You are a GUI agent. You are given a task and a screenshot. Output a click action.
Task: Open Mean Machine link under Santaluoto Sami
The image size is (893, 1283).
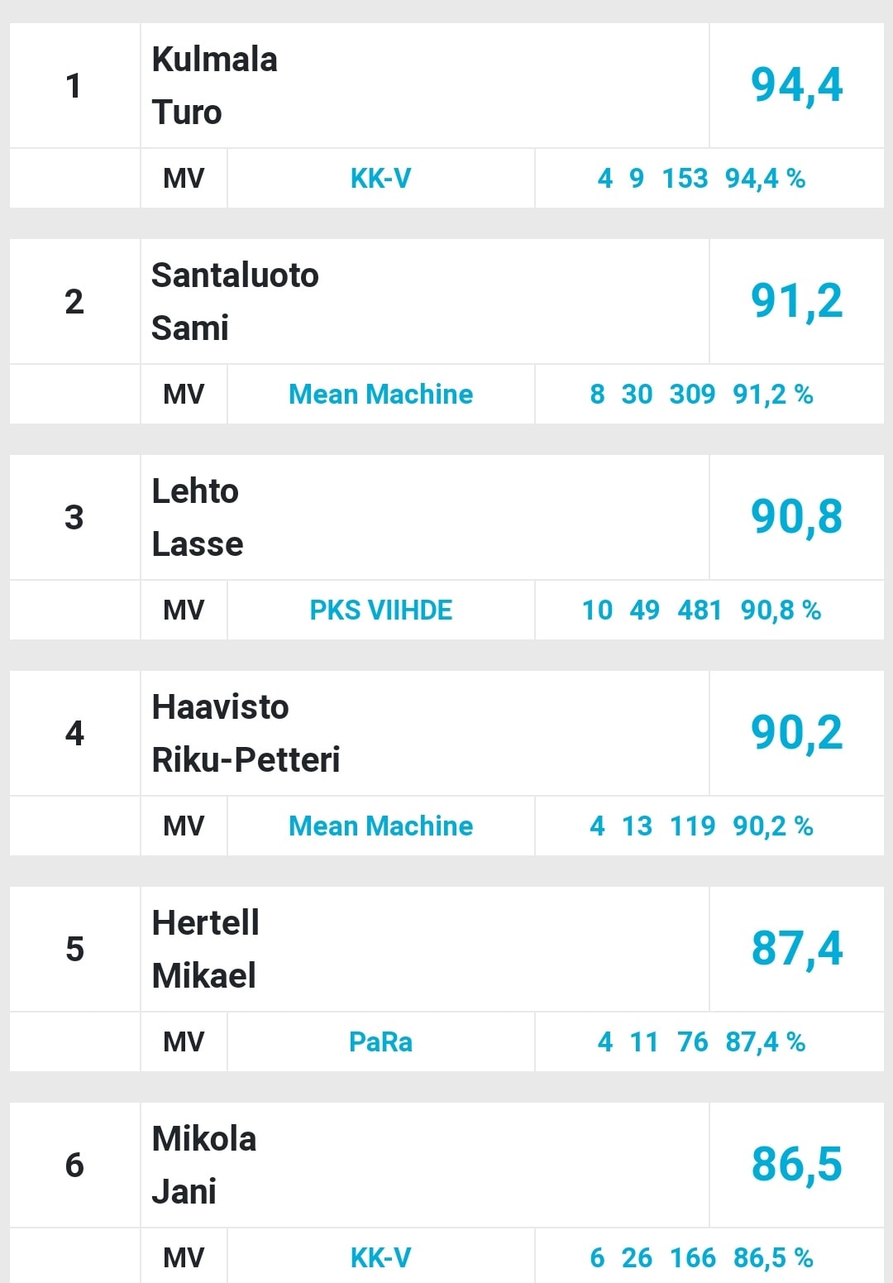pos(380,395)
